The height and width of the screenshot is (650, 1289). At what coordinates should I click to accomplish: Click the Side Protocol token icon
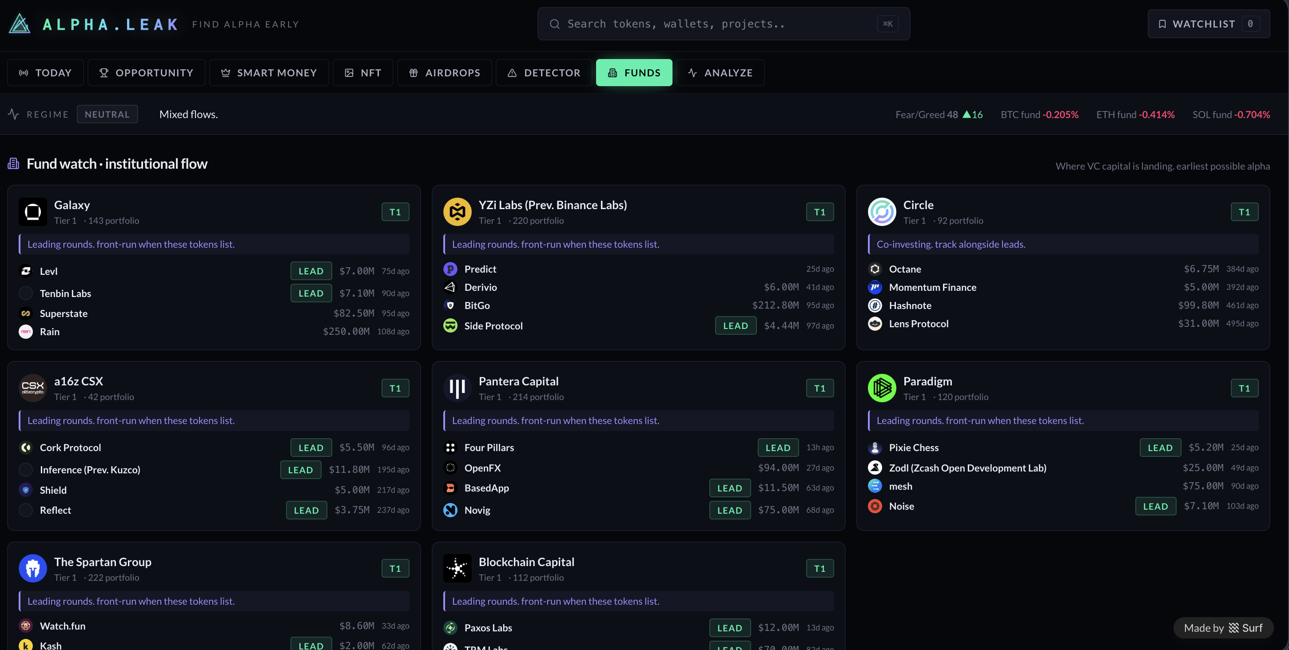[450, 325]
